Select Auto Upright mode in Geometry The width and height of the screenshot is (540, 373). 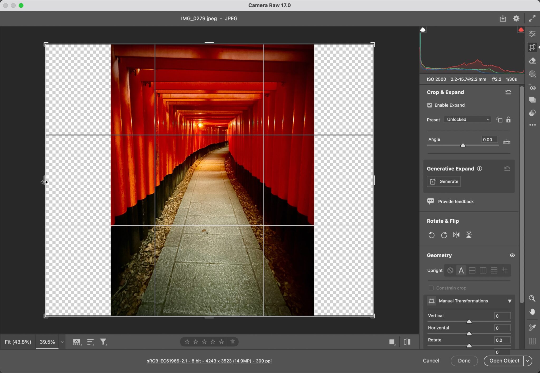[461, 270]
